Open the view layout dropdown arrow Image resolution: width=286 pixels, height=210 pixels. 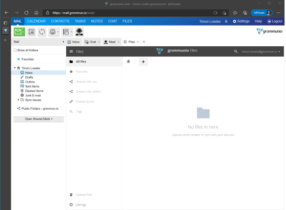tap(72, 32)
